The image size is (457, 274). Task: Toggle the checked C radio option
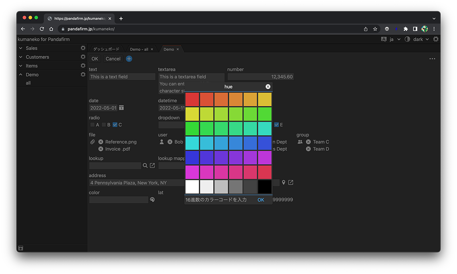pos(115,125)
